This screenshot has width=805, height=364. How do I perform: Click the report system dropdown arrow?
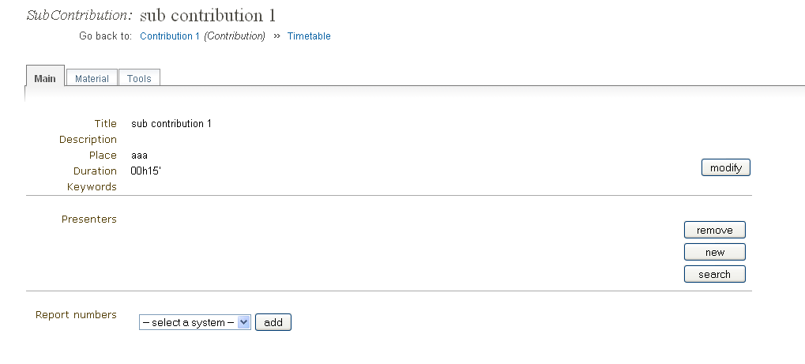pos(243,322)
